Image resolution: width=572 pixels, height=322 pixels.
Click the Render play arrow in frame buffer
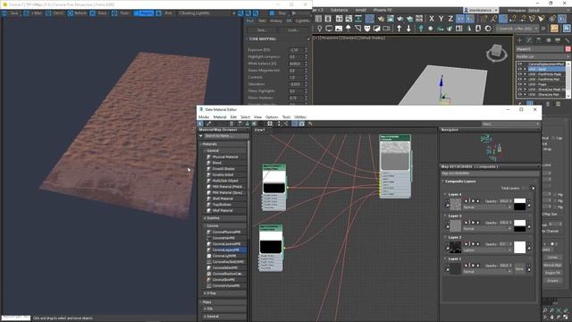(x=294, y=13)
